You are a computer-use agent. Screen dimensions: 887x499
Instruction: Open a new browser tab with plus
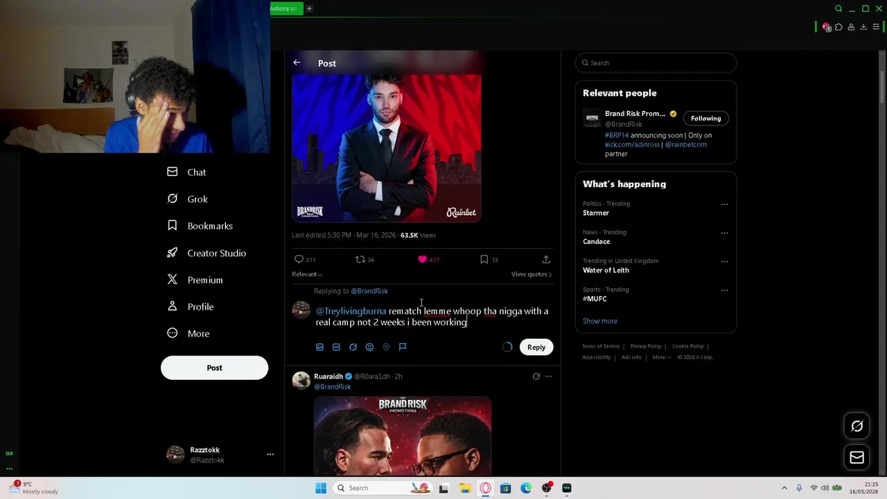point(309,8)
